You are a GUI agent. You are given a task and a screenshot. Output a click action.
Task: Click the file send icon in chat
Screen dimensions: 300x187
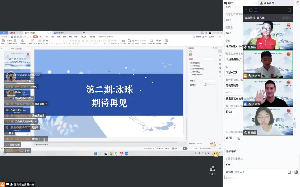pos(289,172)
